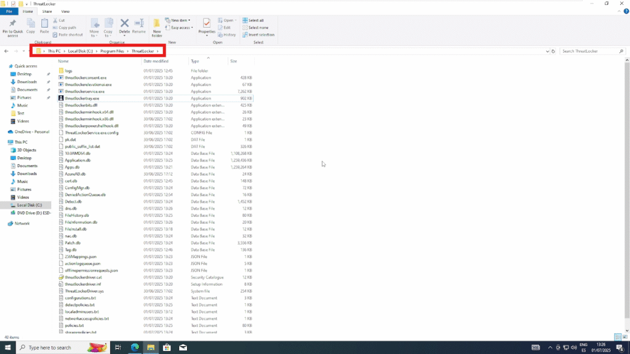
Task: Click Copy path in ribbon
Action: [64, 27]
